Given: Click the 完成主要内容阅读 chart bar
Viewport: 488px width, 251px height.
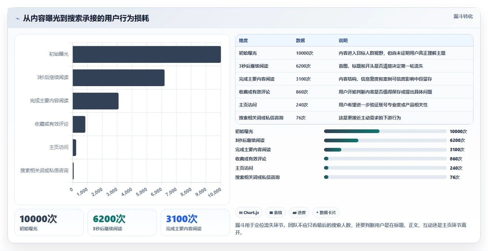Looking at the screenshot, I should point(96,101).
